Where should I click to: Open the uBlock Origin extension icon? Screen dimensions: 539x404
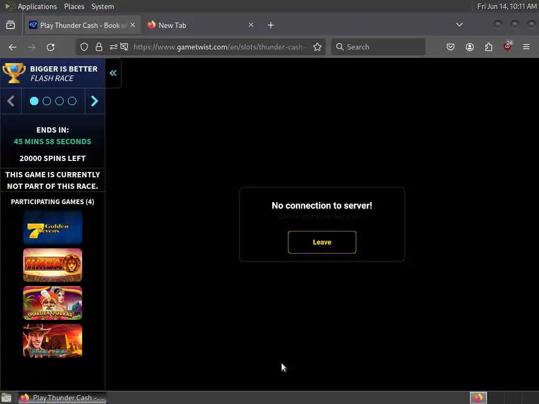pyautogui.click(x=507, y=46)
